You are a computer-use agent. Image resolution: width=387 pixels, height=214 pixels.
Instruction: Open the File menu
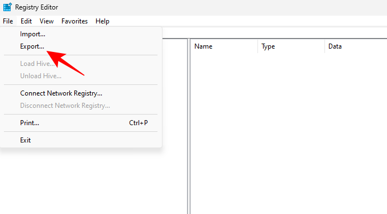(8, 21)
